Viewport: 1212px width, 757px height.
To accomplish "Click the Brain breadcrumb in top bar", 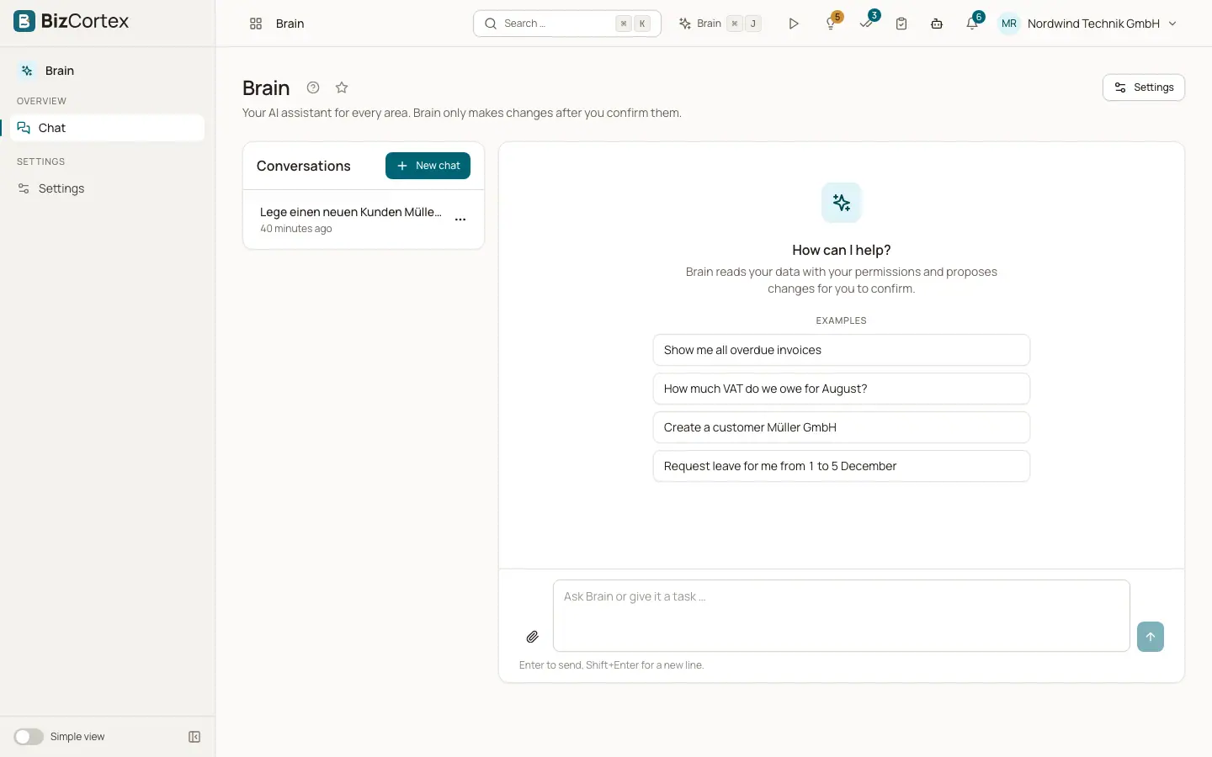I will coord(290,24).
